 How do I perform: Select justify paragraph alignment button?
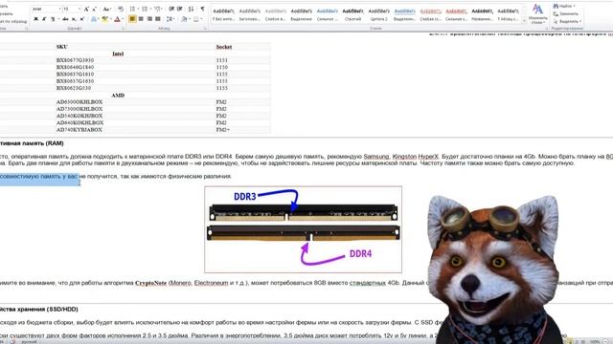click(158, 19)
